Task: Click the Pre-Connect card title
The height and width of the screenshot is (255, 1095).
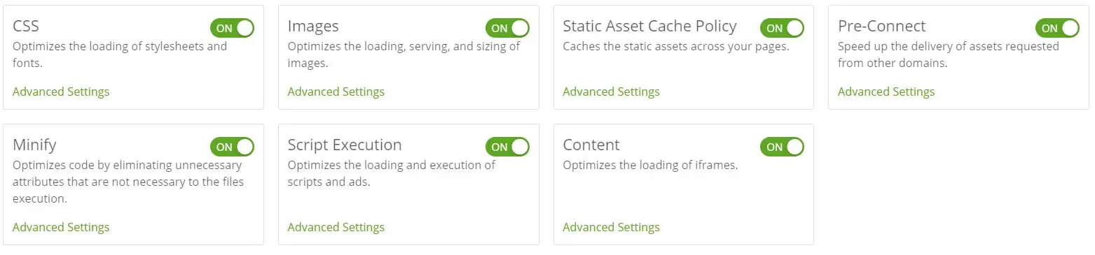Action: 882,26
